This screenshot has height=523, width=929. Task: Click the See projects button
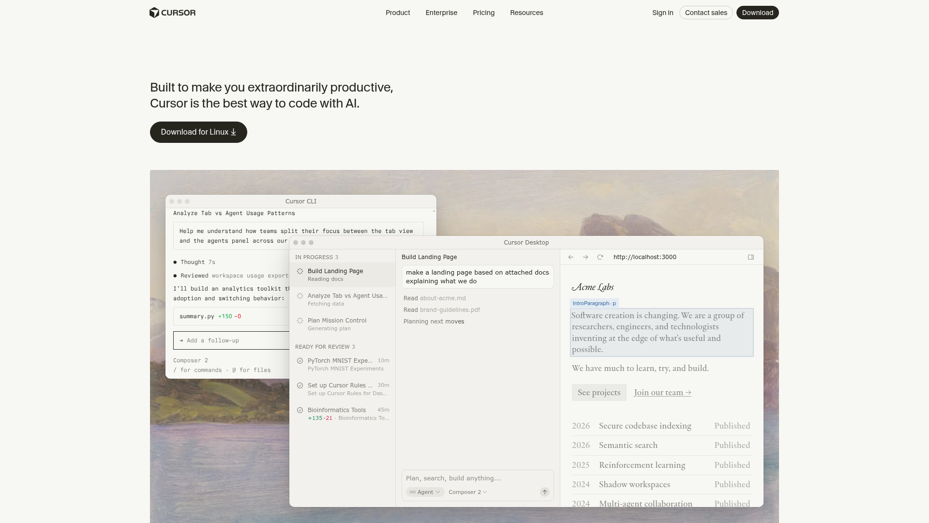tap(599, 393)
